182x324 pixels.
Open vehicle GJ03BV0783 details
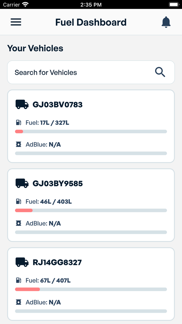point(91,126)
